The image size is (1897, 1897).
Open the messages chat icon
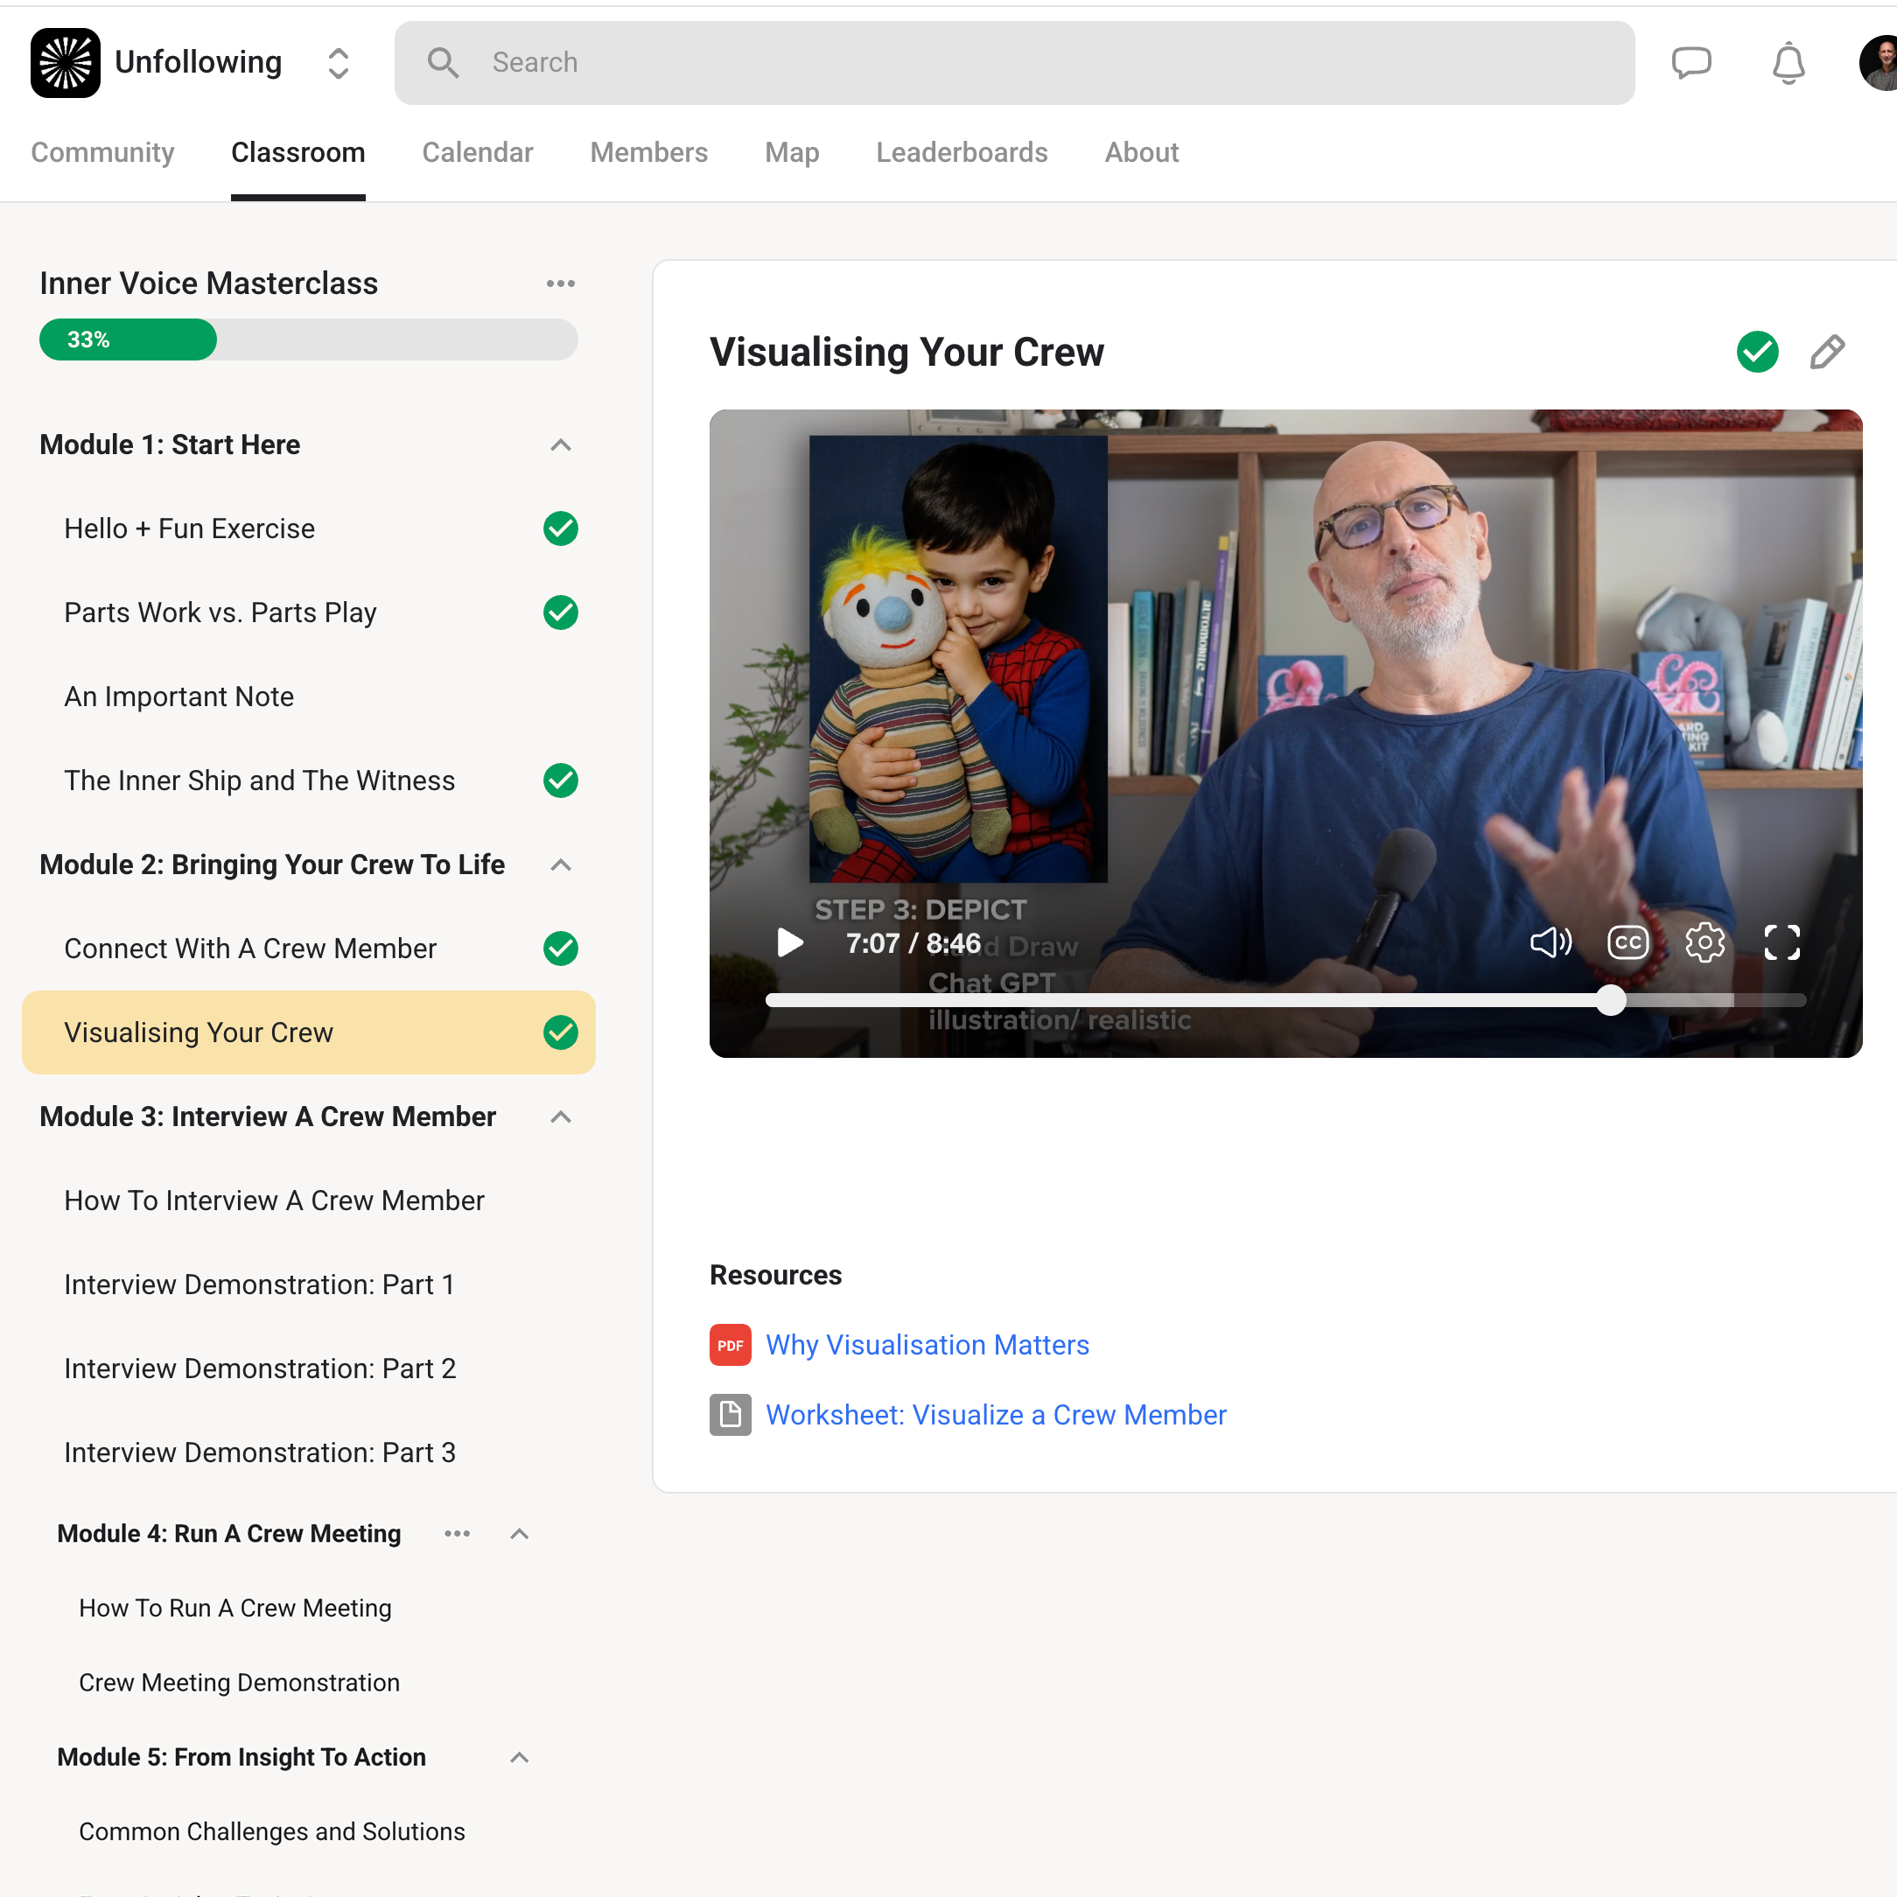tap(1691, 62)
